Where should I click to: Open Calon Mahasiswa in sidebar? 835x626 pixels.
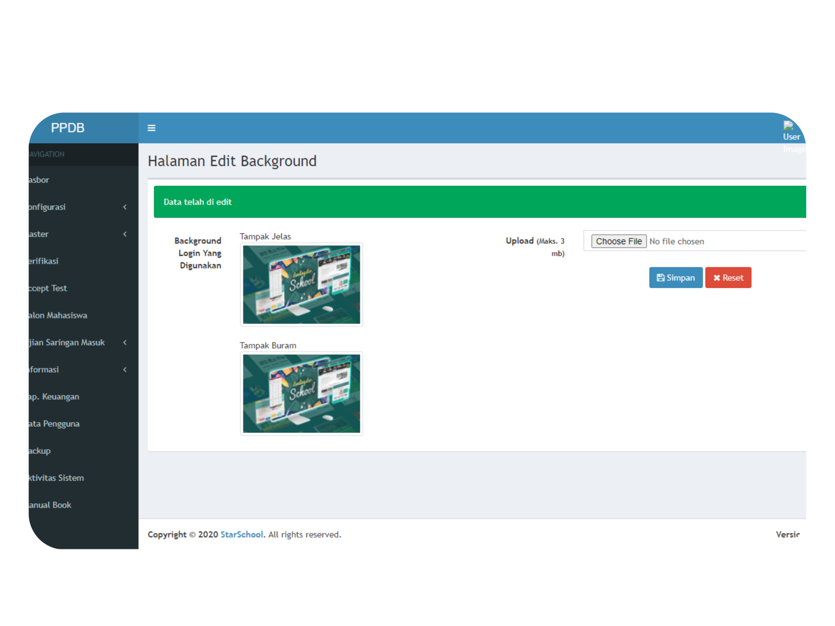click(58, 316)
